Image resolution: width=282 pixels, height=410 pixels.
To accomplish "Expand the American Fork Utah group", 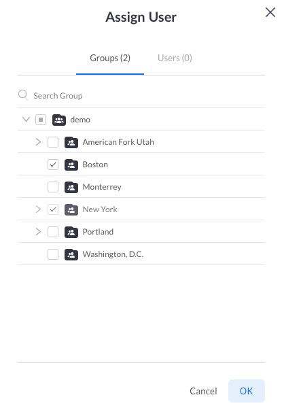I will coord(38,142).
